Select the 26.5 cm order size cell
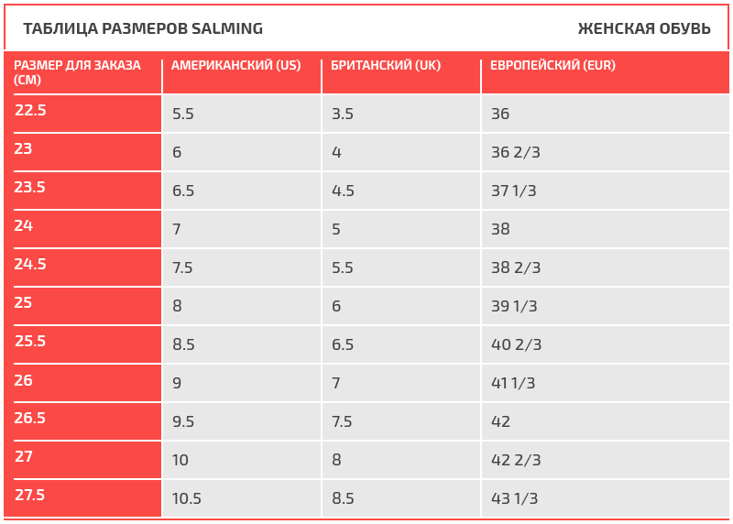Screen dimensions: 733x524 tap(30, 419)
